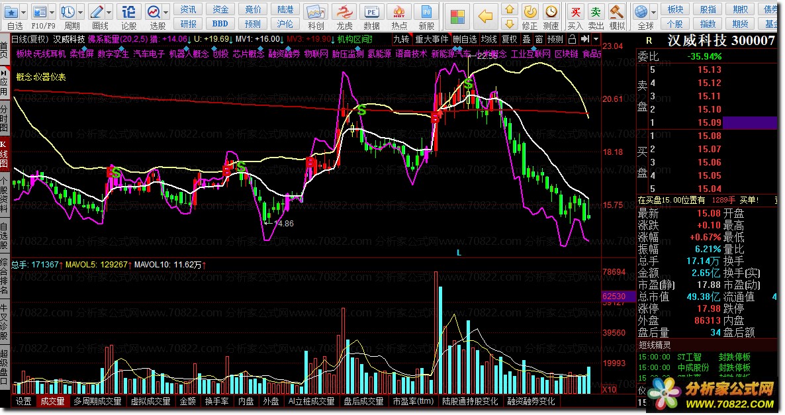Click the red 买入 buy icon

(575, 12)
